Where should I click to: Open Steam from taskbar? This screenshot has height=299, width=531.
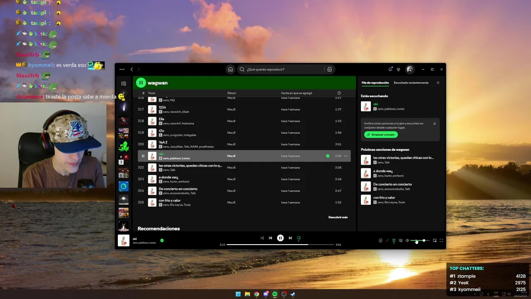tap(293, 294)
